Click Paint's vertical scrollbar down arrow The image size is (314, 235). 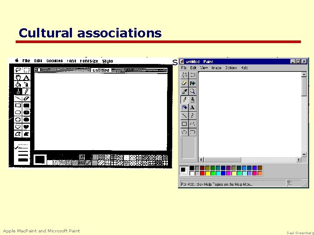point(304,154)
